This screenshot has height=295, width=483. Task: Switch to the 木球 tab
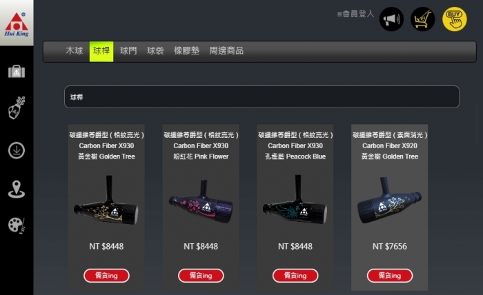(75, 51)
